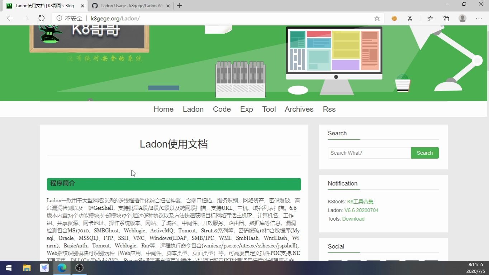
Task: Open OBS Studio from the taskbar
Action: 80,268
